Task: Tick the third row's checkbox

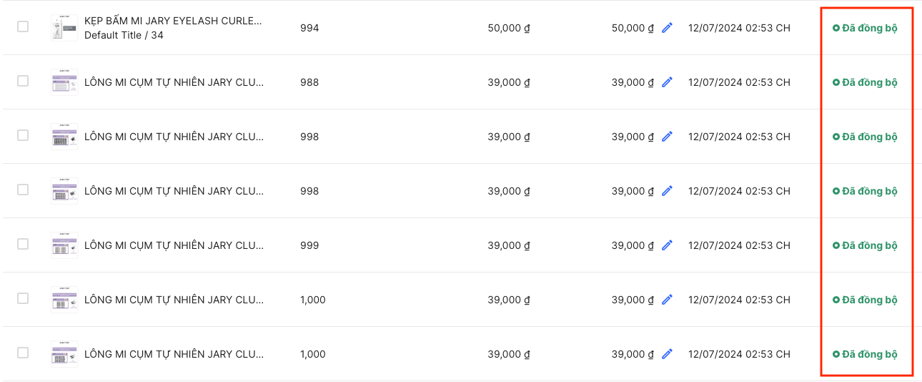Action: tap(23, 135)
